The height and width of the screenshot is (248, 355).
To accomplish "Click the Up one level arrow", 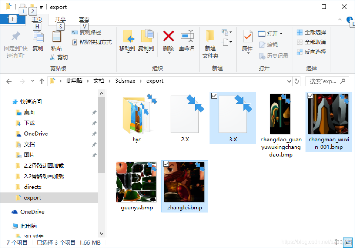I will (x=42, y=81).
